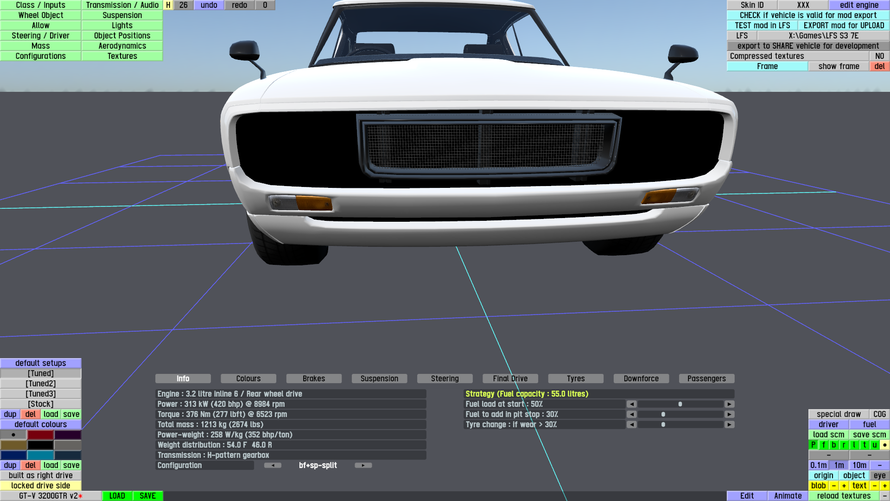Click the 't' top view button

[865, 445]
